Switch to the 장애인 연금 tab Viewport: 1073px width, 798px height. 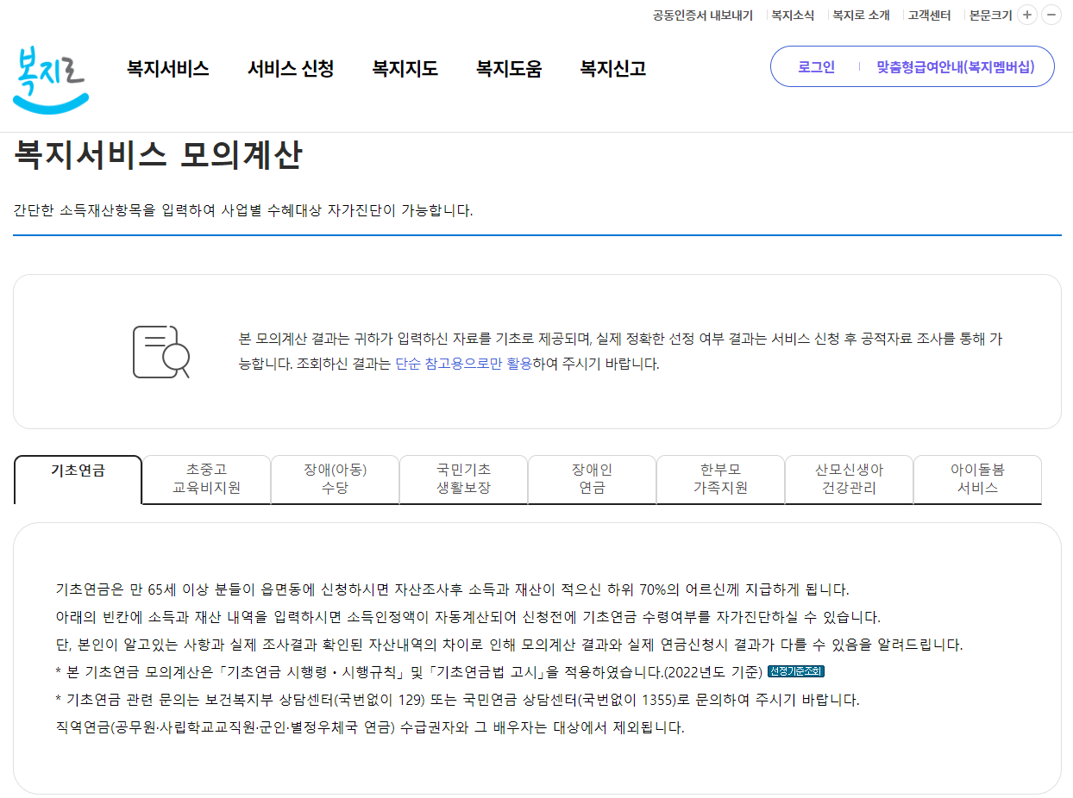click(592, 480)
